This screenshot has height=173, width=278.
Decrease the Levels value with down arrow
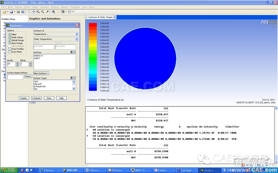click(x=17, y=65)
